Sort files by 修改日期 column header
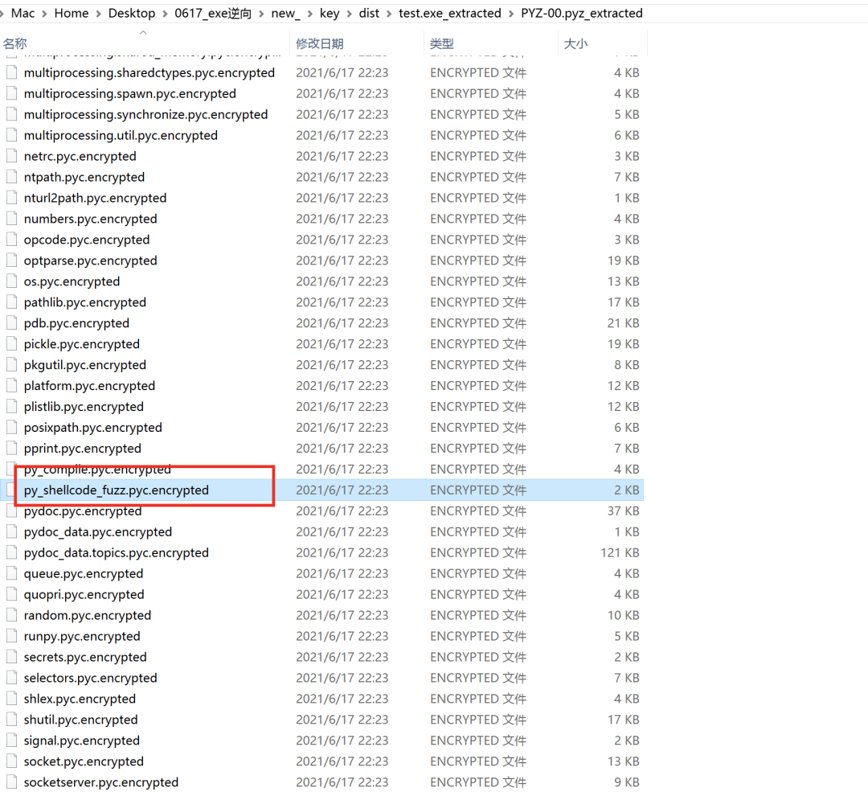Viewport: 868px width, 796px height. click(x=319, y=43)
